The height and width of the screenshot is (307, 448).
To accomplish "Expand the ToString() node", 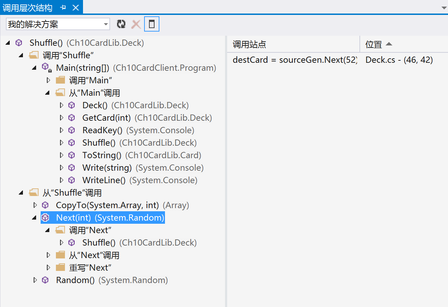I will pyautogui.click(x=61, y=155).
